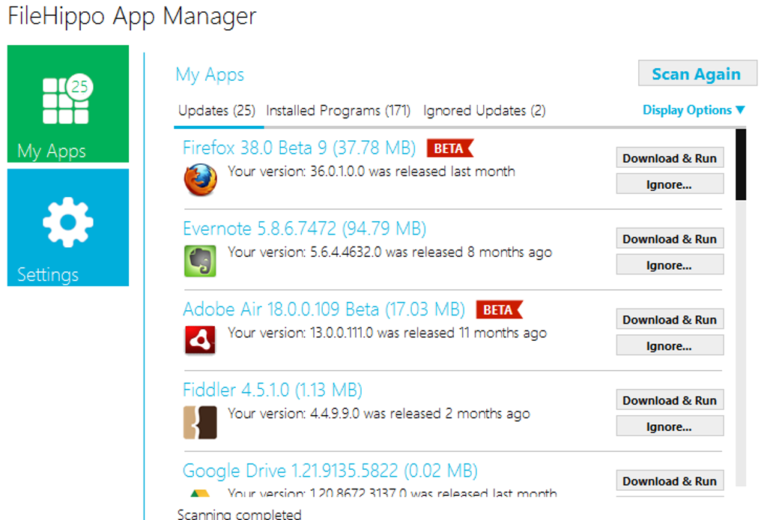
Task: Click the updates list scrollbar thumb
Action: 741,165
